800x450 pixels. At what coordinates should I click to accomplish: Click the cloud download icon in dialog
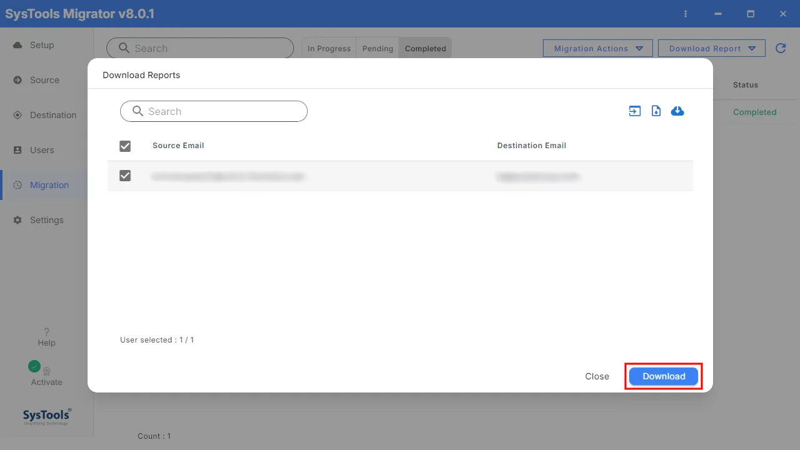(x=677, y=111)
